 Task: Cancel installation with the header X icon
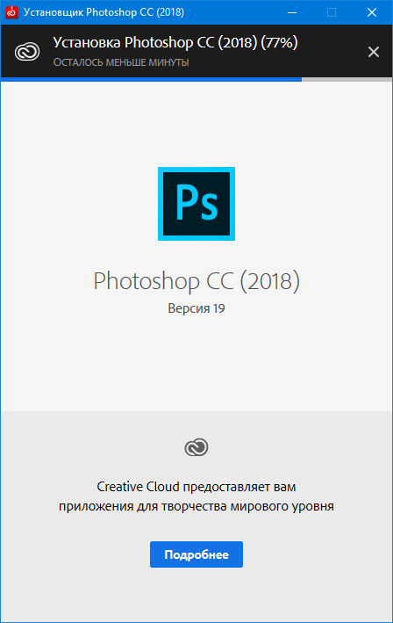(x=374, y=52)
